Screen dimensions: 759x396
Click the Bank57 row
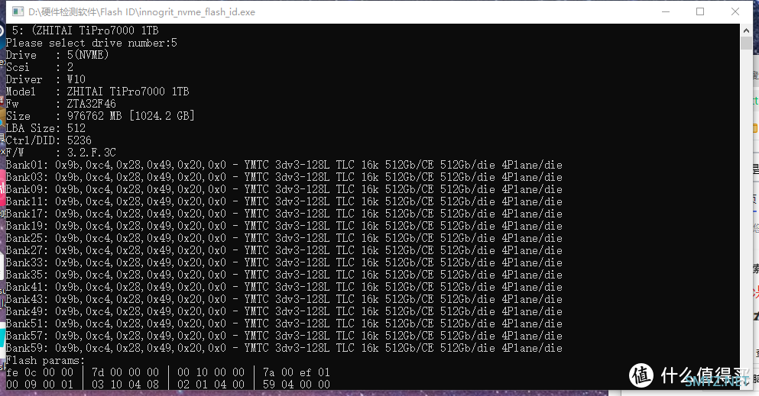pos(284,336)
